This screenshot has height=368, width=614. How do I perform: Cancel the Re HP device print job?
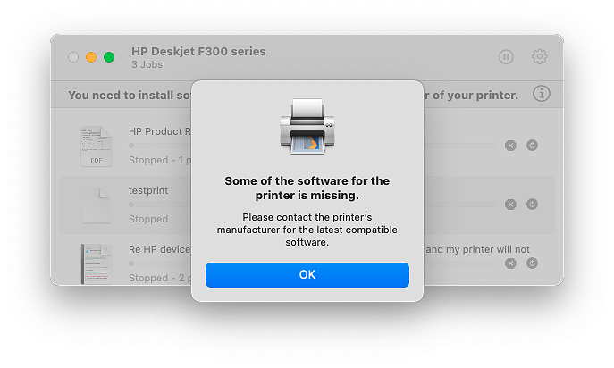(510, 263)
